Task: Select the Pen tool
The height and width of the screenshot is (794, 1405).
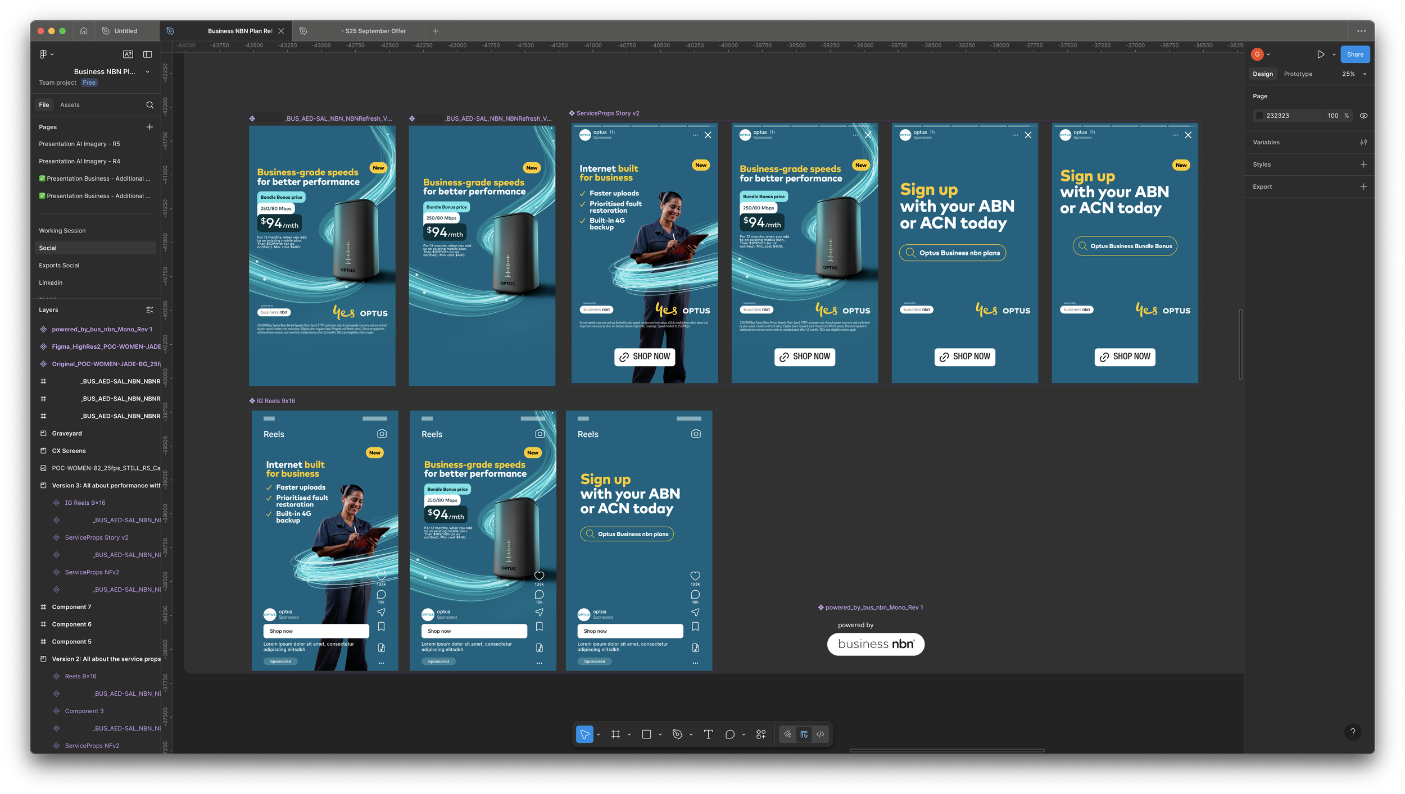Action: click(x=677, y=734)
